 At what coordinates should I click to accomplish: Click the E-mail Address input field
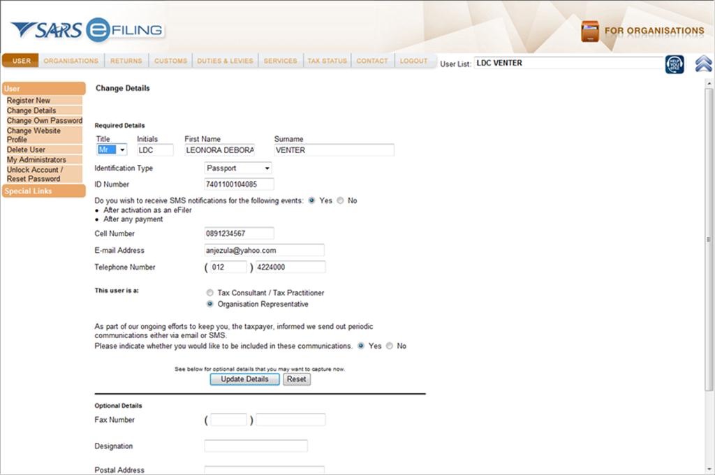coord(265,250)
